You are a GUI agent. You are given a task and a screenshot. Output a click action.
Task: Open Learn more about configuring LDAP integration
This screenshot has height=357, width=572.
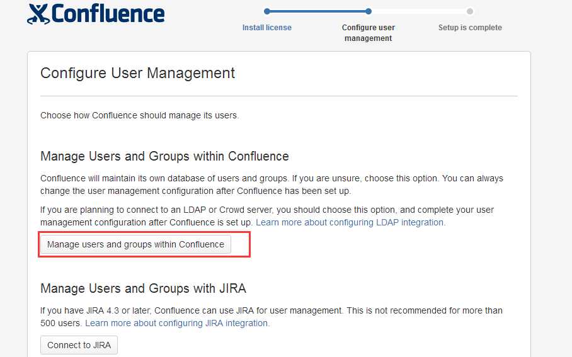point(350,222)
